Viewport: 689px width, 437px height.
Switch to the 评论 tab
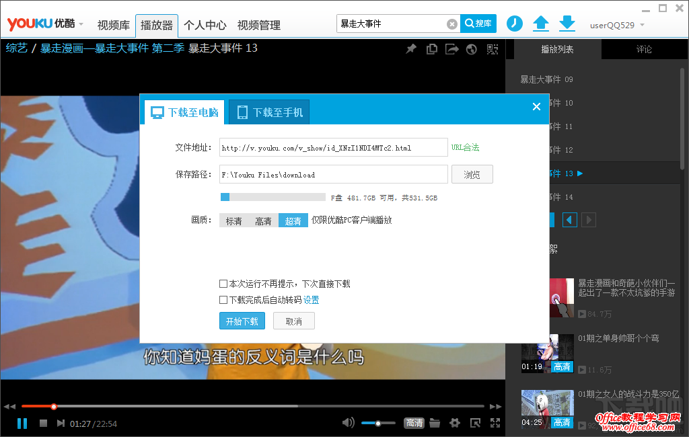(x=644, y=50)
